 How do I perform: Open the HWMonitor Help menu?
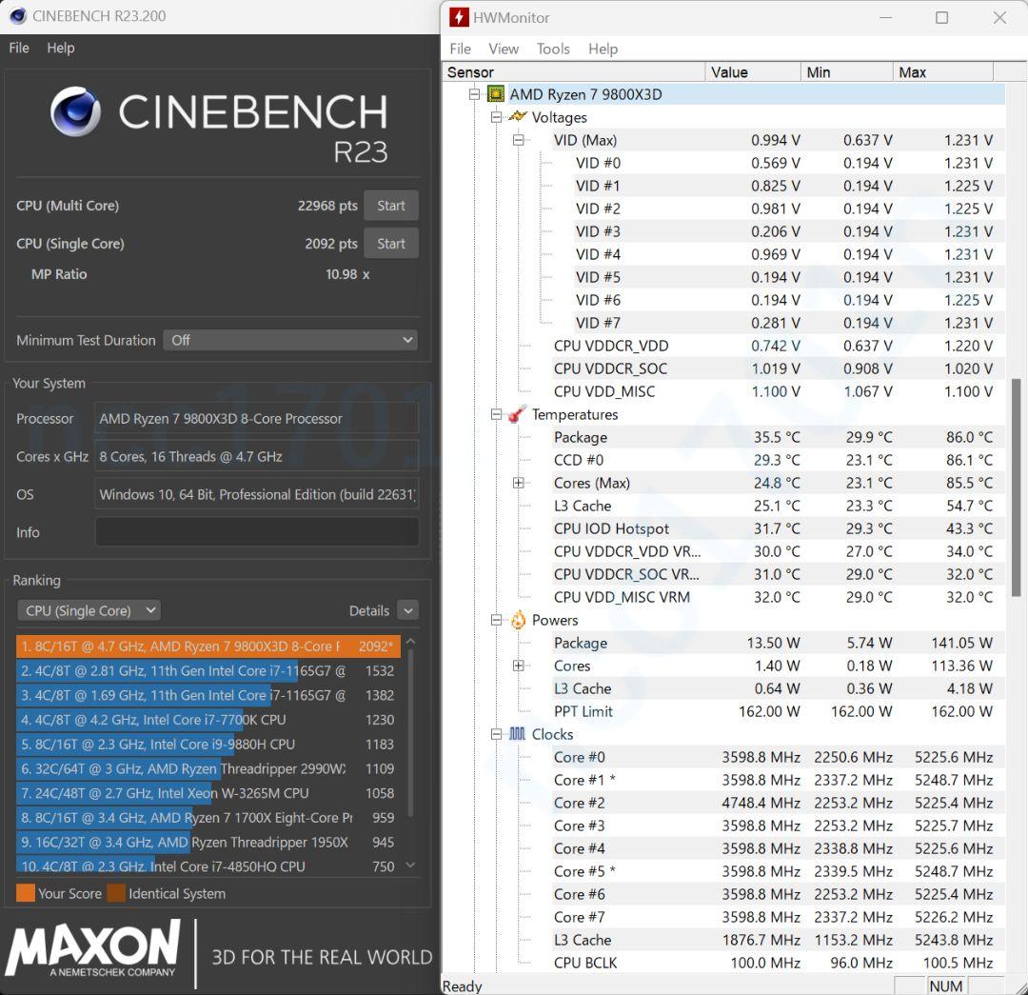(x=603, y=49)
